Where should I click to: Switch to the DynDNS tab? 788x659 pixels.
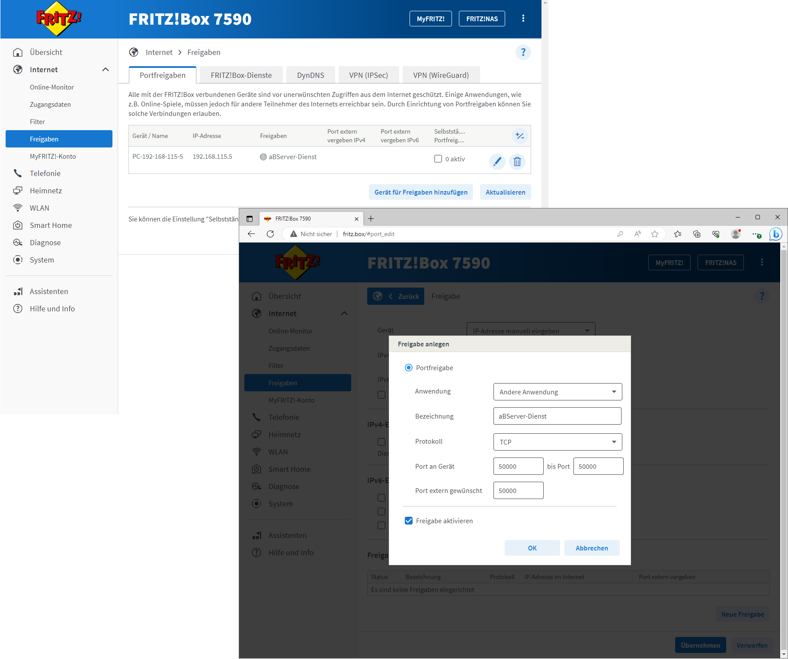(x=311, y=75)
